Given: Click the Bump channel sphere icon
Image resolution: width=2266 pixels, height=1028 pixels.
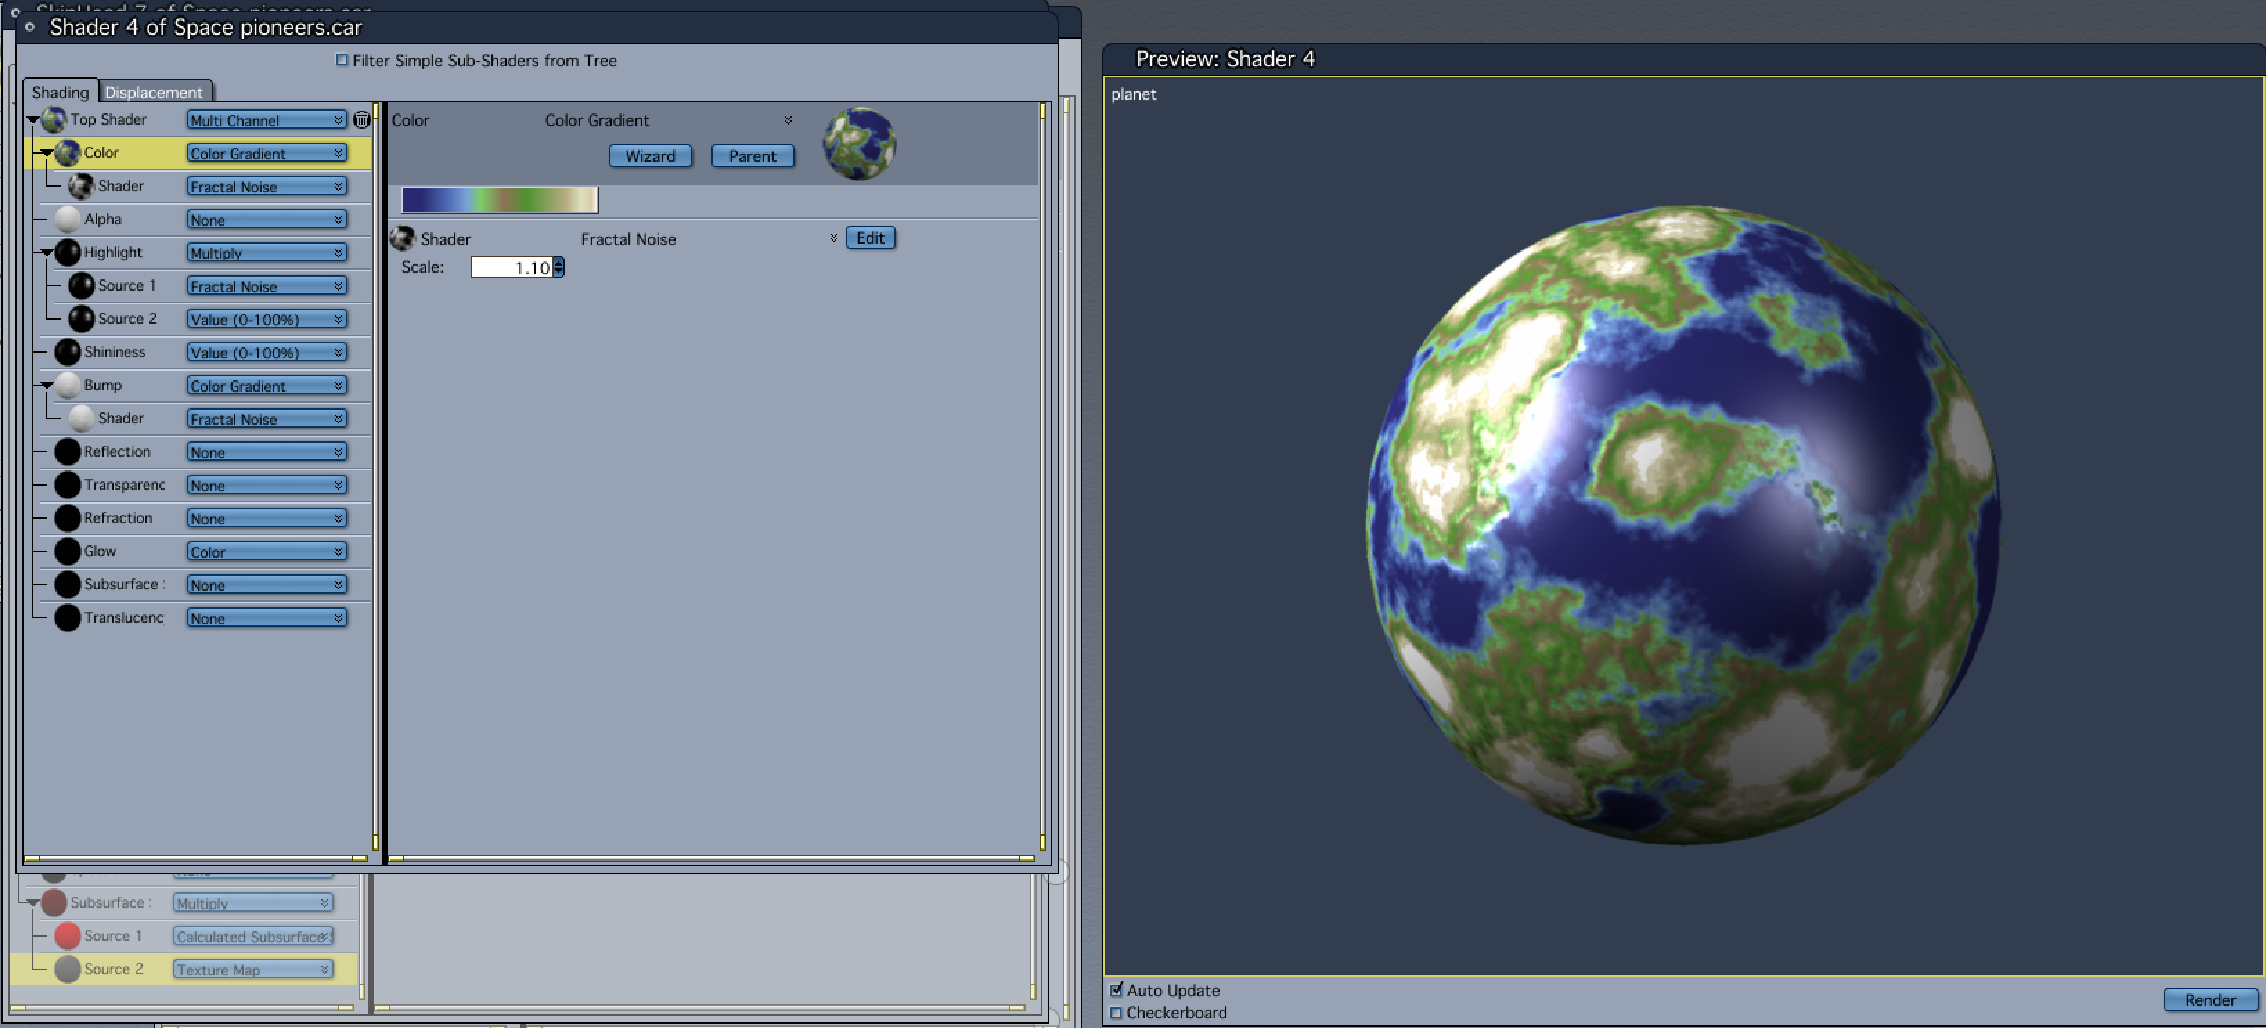Looking at the screenshot, I should (x=68, y=385).
